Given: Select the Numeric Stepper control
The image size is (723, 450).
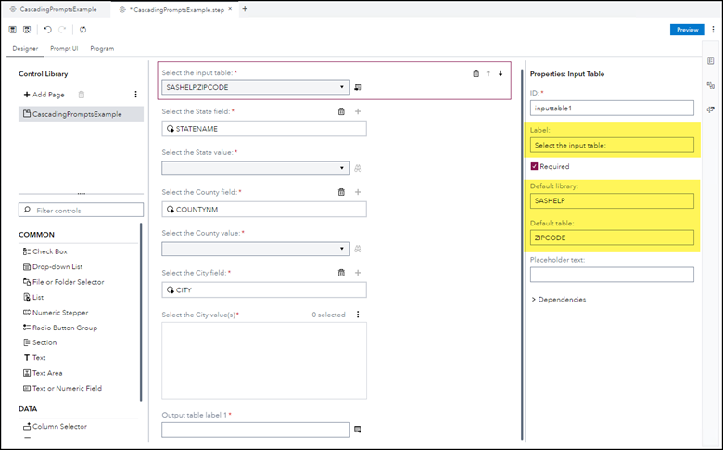Looking at the screenshot, I should [56, 313].
